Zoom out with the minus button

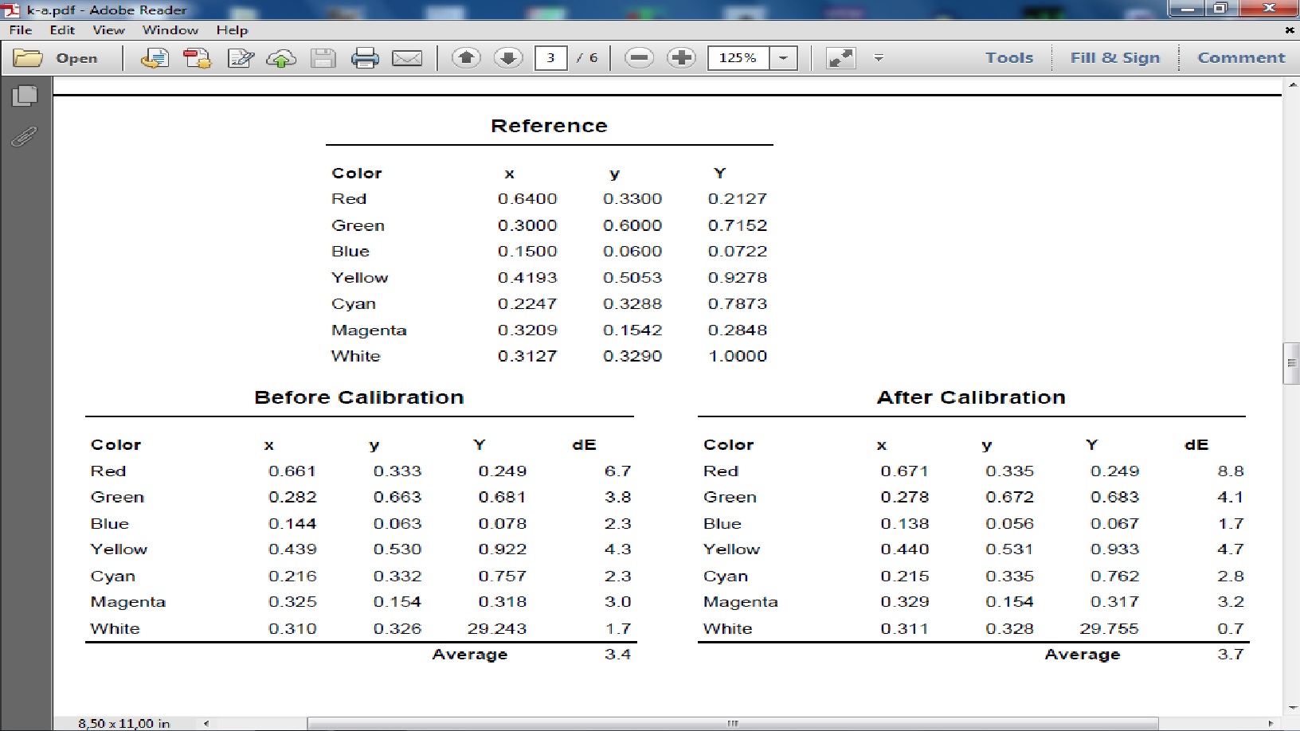[639, 58]
